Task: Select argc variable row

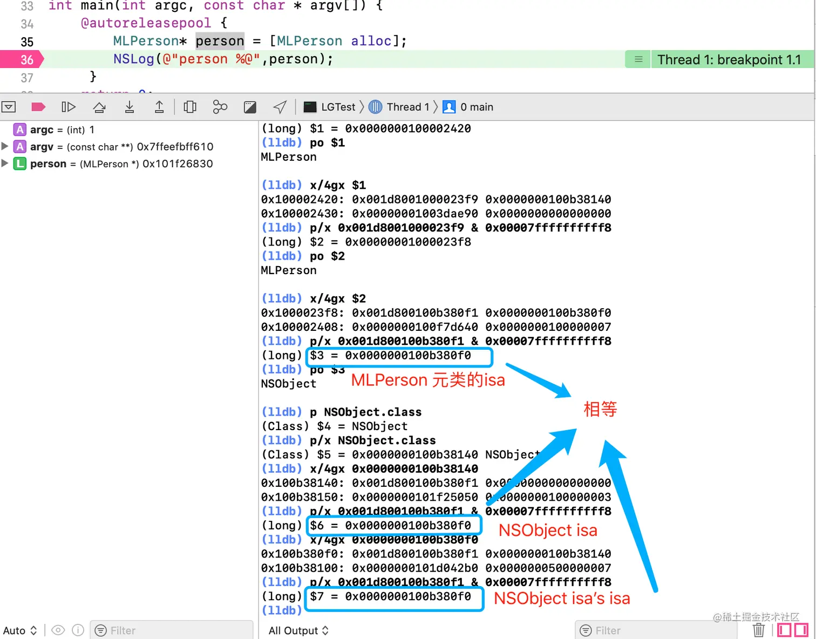Action: tap(130, 130)
